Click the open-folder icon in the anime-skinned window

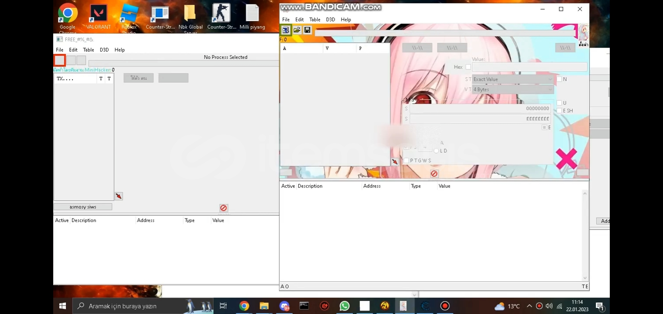point(297,30)
